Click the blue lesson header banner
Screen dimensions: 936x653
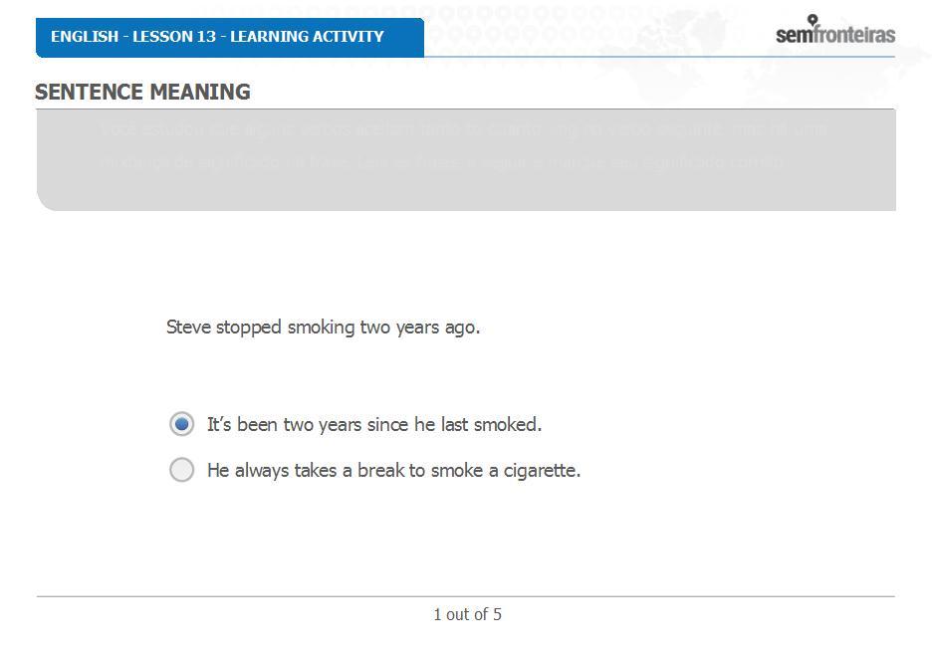[230, 37]
